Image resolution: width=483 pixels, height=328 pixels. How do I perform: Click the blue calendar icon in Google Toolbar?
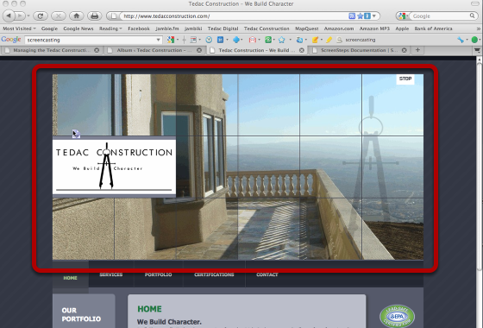(220, 40)
